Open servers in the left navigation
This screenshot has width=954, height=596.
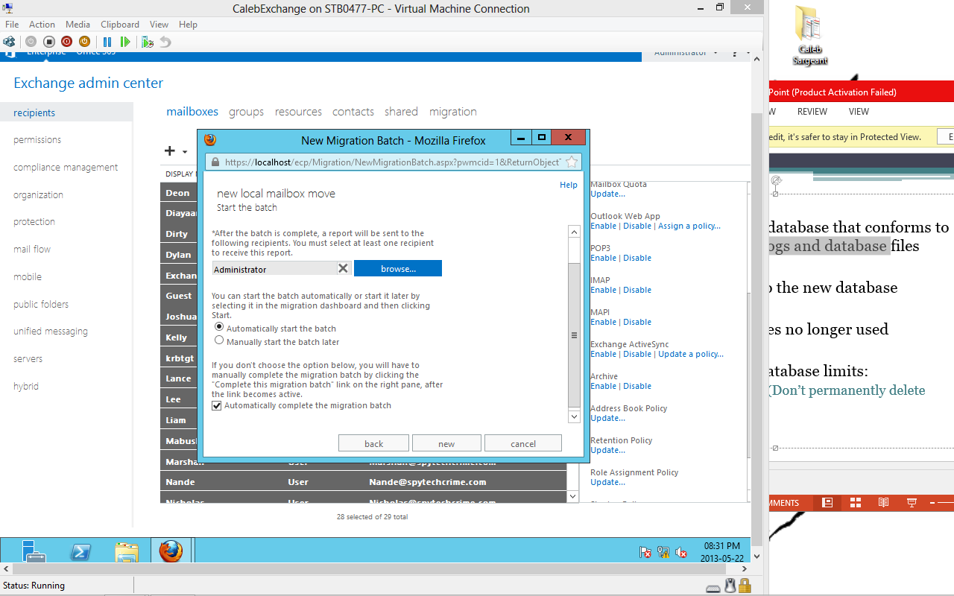click(28, 359)
